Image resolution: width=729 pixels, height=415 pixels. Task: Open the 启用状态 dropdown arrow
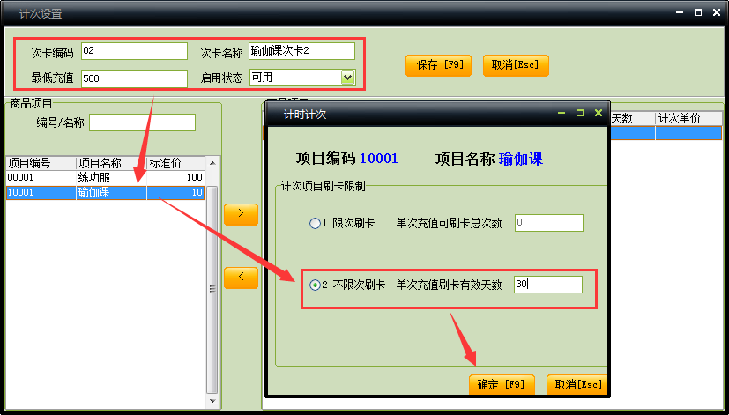(348, 78)
